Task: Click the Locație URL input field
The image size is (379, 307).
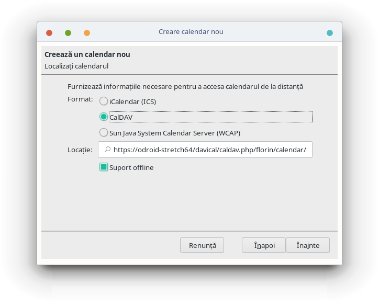Action: pos(205,150)
